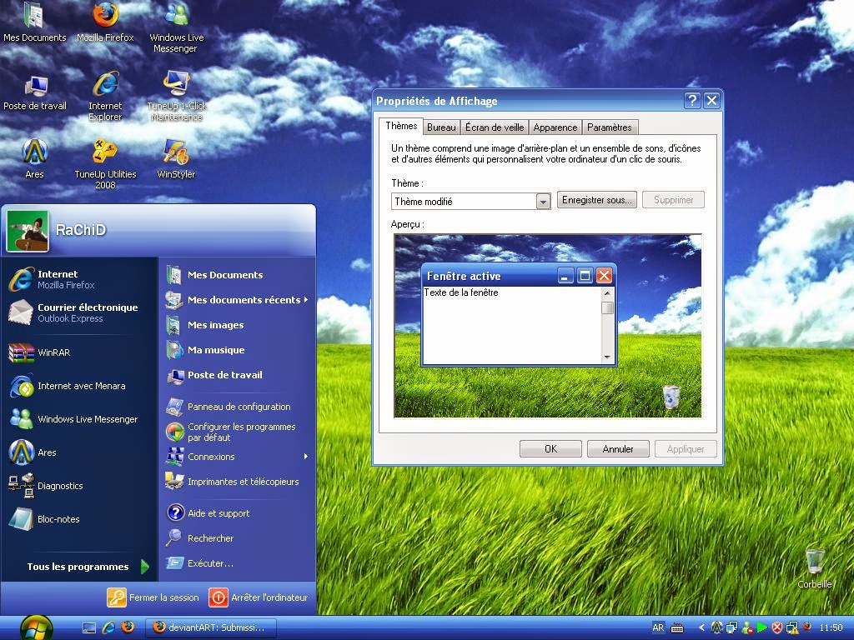Viewport: 854px width, 640px height.
Task: Open the Thème dropdown list
Action: 543,202
